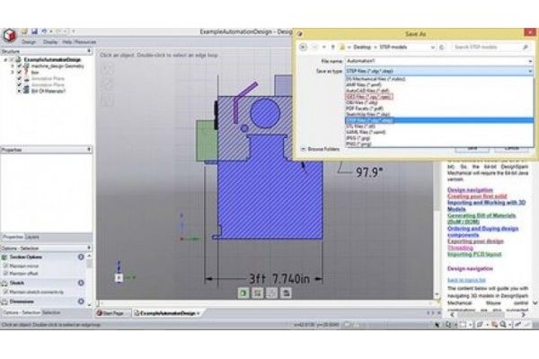Expand the machine_design Geometry tree node
Image resolution: width=539 pixels, height=359 pixels.
[x=13, y=66]
